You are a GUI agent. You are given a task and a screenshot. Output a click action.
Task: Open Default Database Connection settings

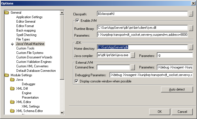[36, 71]
